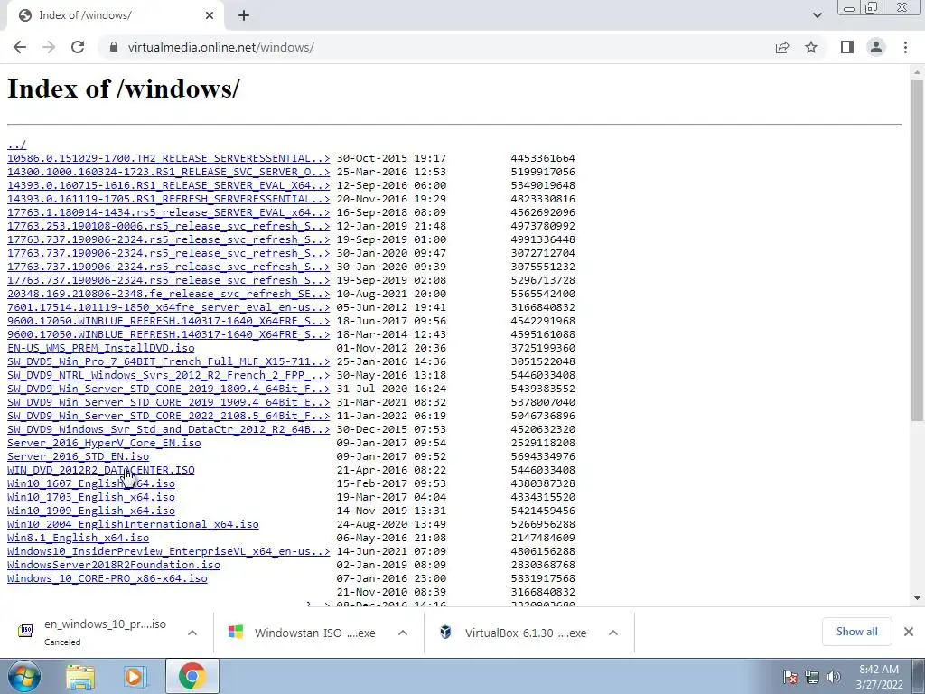Launch Windows Media Player from taskbar
This screenshot has width=925, height=694.
point(135,676)
